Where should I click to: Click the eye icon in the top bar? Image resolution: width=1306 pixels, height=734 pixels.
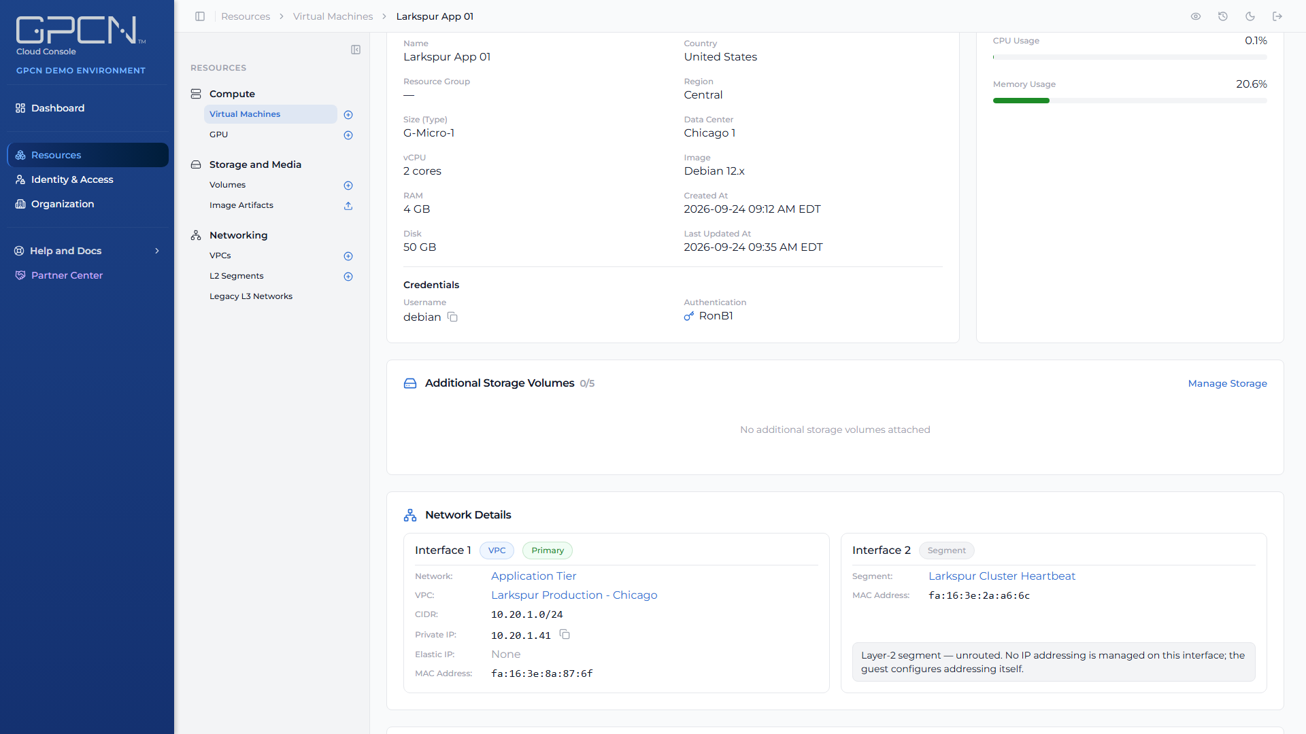tap(1196, 16)
